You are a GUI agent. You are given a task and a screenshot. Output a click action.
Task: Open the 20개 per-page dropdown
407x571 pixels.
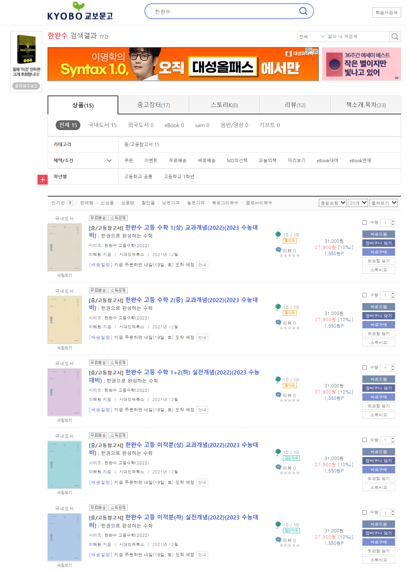pyautogui.click(x=358, y=203)
